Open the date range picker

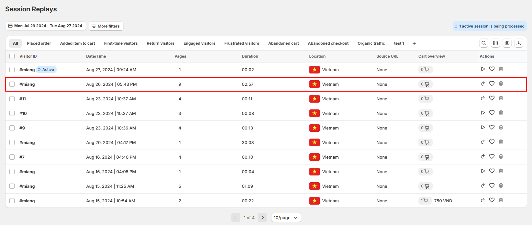click(45, 26)
